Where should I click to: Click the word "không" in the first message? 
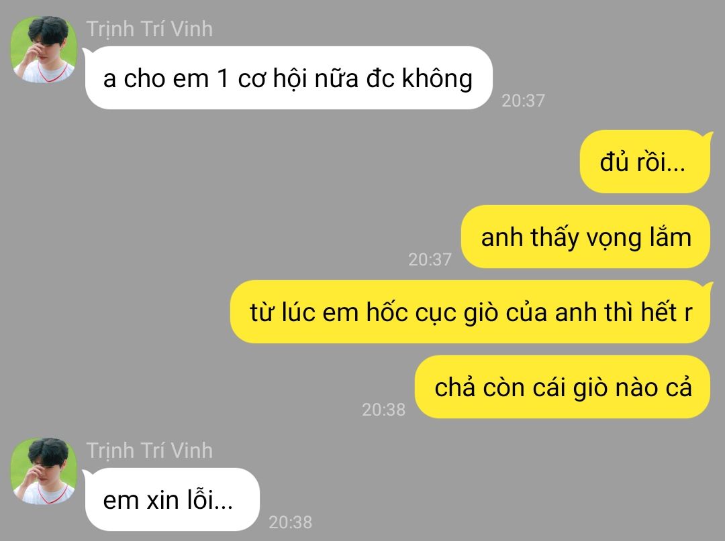pos(437,78)
